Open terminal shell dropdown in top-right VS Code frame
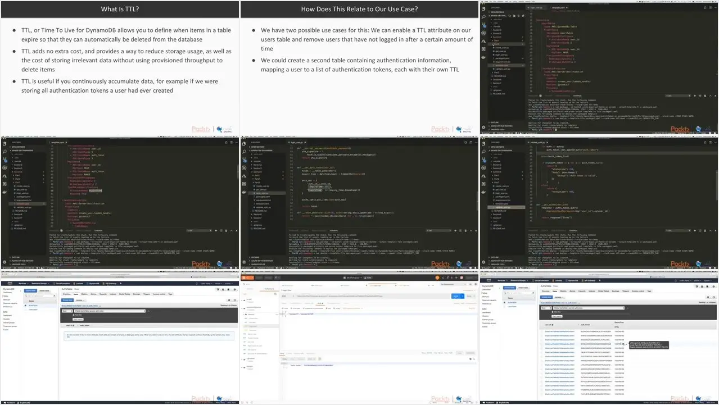This screenshot has width=719, height=405. tap(677, 96)
